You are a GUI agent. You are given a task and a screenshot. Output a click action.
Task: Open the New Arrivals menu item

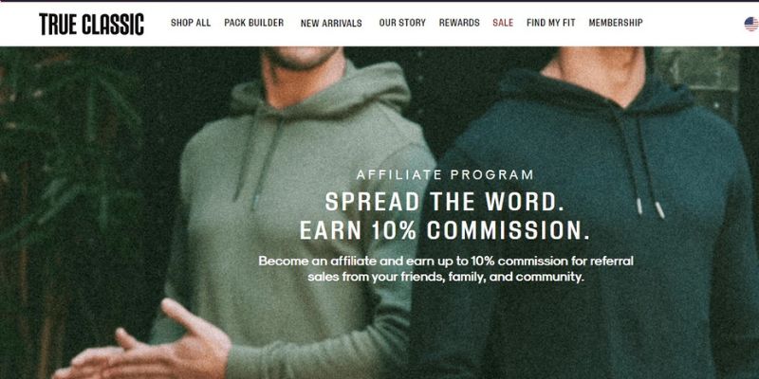[331, 23]
